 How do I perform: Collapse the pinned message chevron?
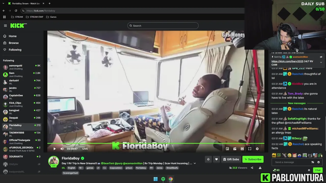point(321,62)
